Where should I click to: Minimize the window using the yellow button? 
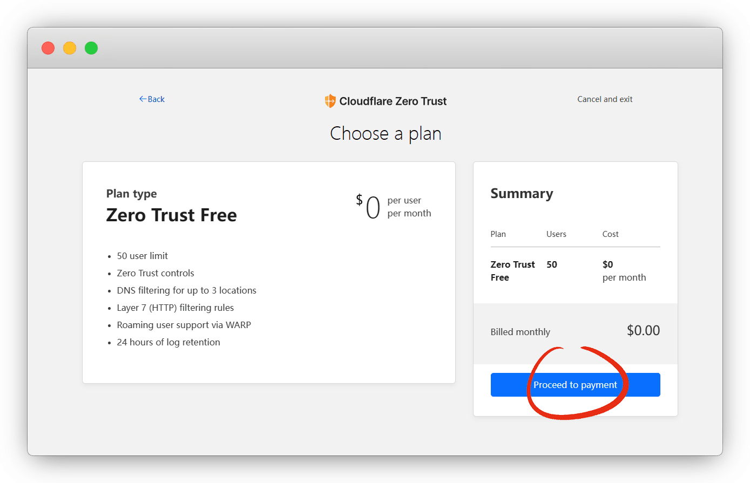[x=70, y=48]
